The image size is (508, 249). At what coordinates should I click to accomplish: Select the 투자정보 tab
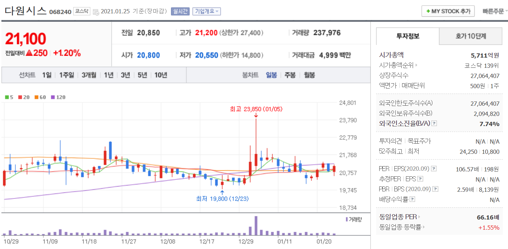[408, 36]
